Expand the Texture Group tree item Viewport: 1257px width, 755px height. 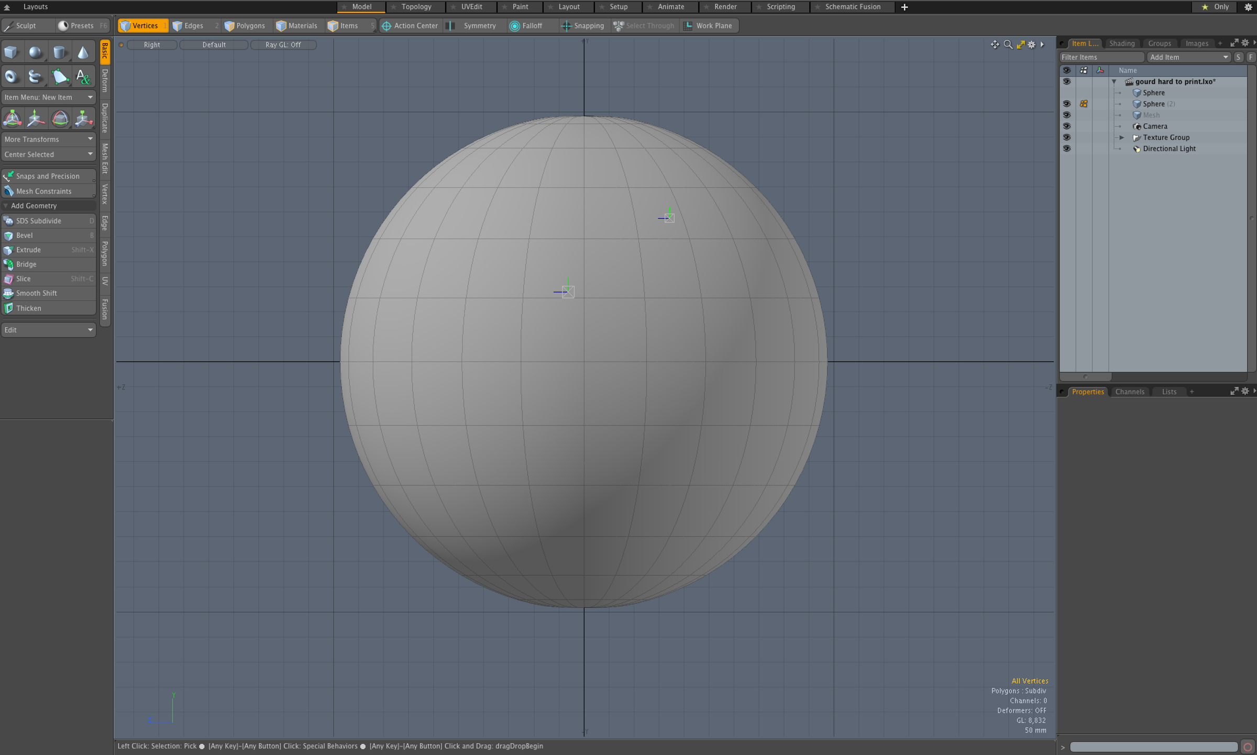(x=1122, y=138)
